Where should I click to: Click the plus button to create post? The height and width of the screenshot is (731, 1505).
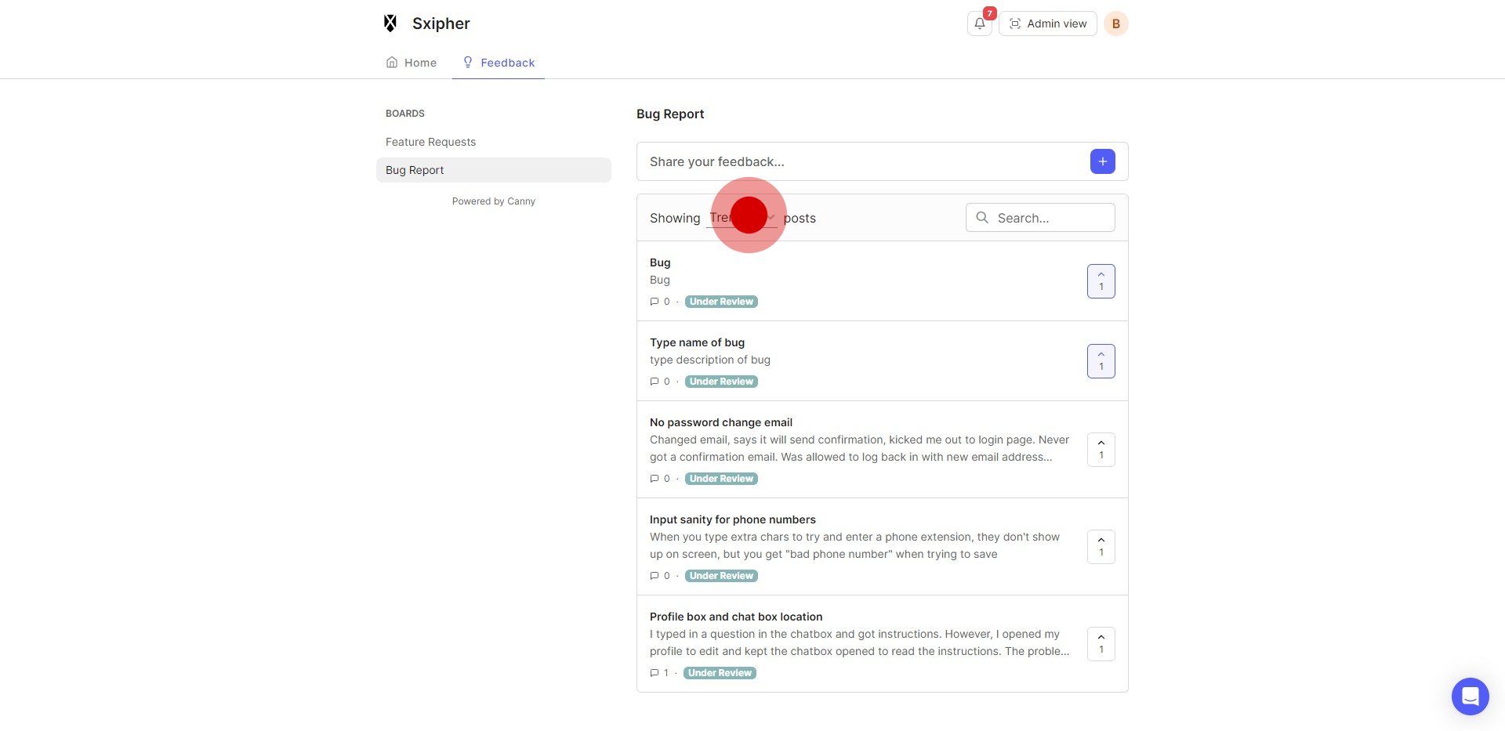1102,161
